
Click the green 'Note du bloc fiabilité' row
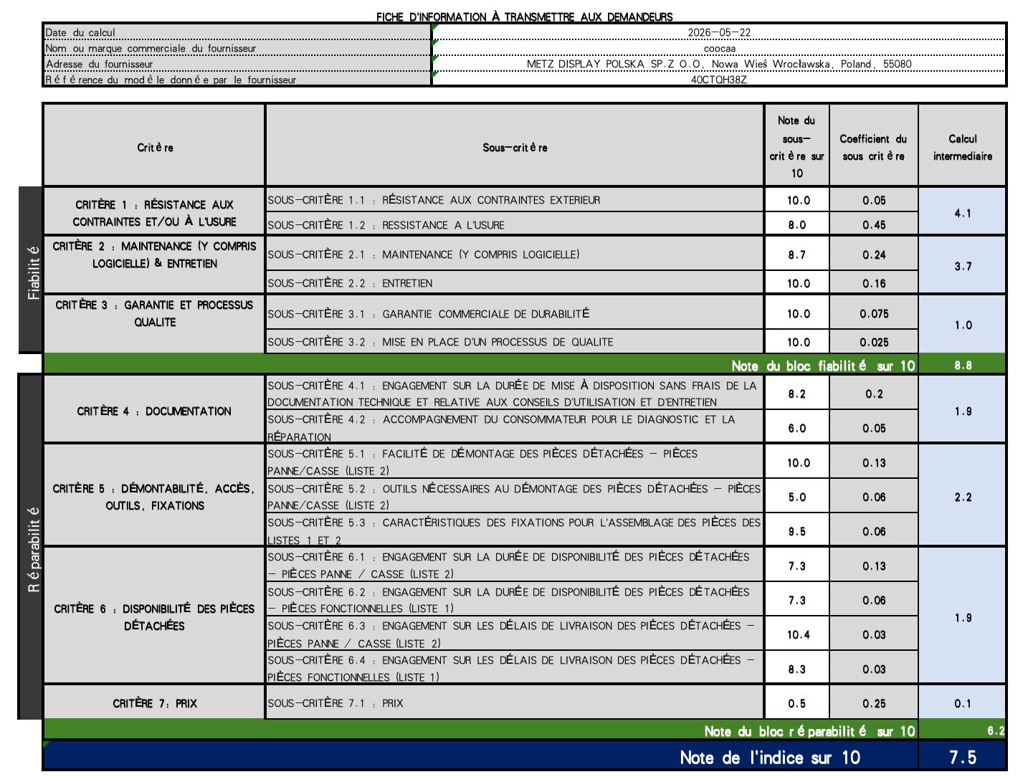coord(525,364)
